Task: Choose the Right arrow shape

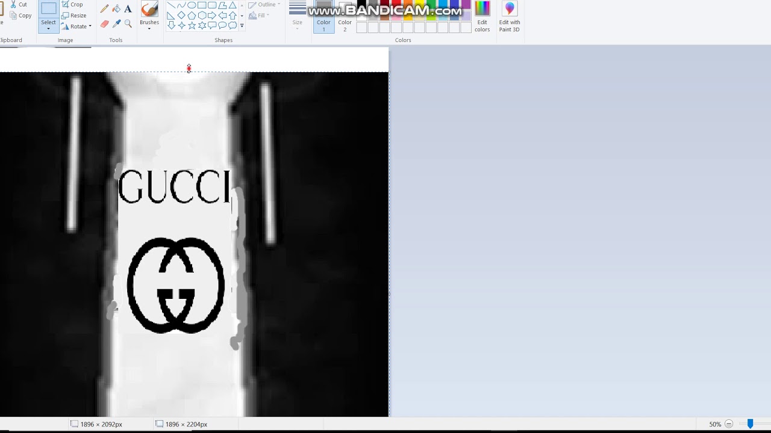Action: tap(212, 16)
